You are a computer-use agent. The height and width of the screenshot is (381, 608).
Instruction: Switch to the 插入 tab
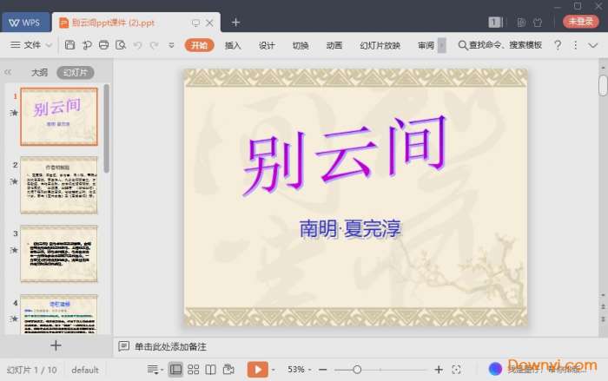pyautogui.click(x=233, y=45)
